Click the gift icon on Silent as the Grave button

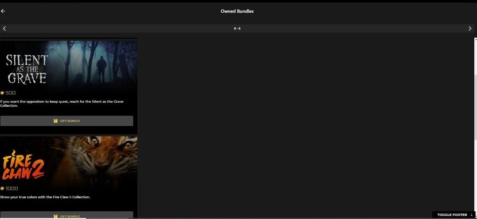coord(55,121)
